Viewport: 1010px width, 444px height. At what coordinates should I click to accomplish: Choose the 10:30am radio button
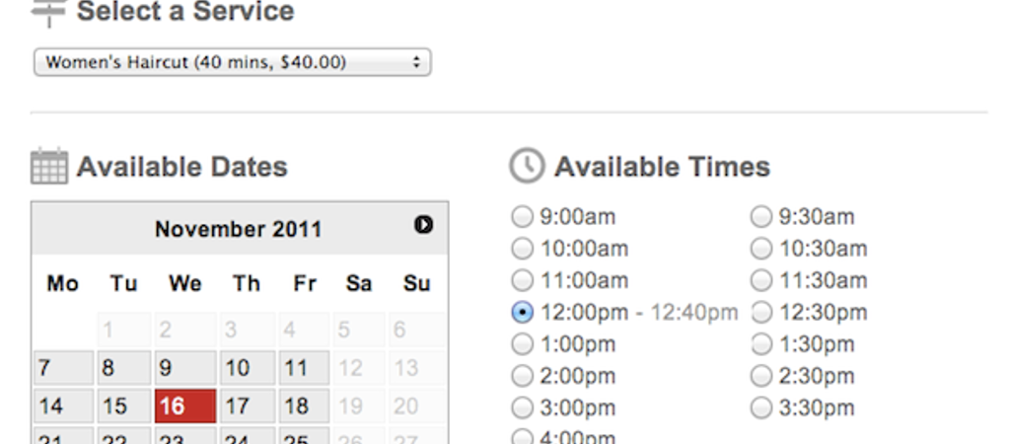[x=760, y=249]
